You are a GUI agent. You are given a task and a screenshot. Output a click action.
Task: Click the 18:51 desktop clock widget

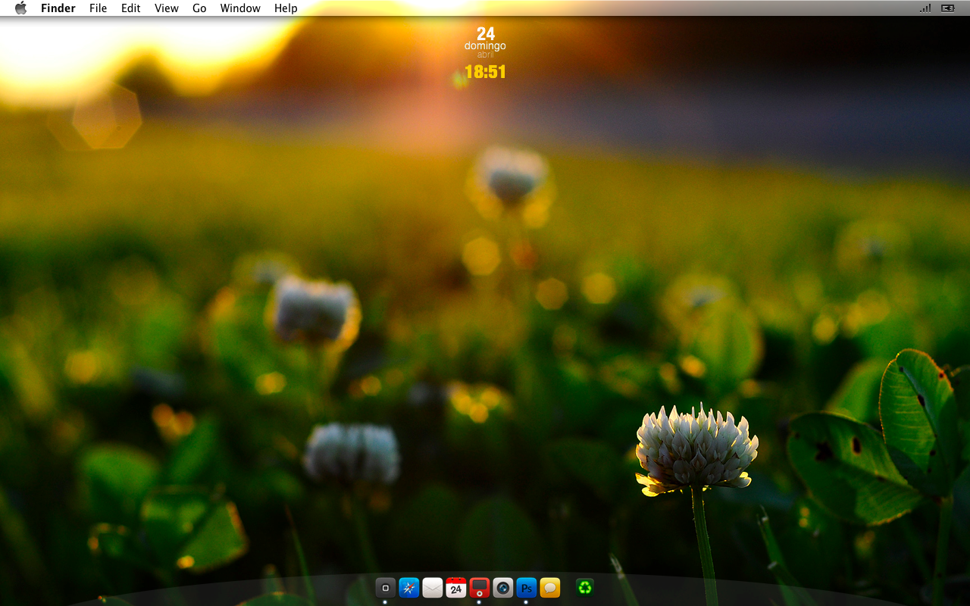point(485,72)
